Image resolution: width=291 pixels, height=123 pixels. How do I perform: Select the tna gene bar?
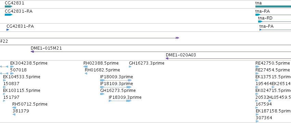pos(273,6)
